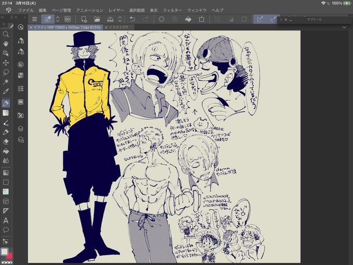353x265 pixels.
Task: Select the Fill bucket tool in tool palette
Action: click(6, 151)
